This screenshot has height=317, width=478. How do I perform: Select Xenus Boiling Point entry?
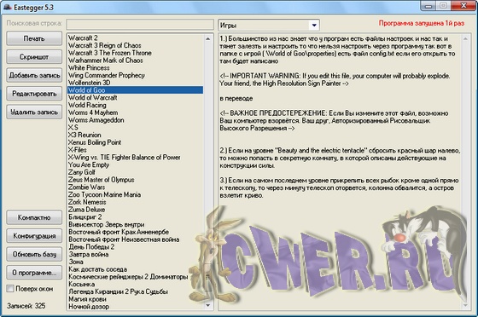135,142
